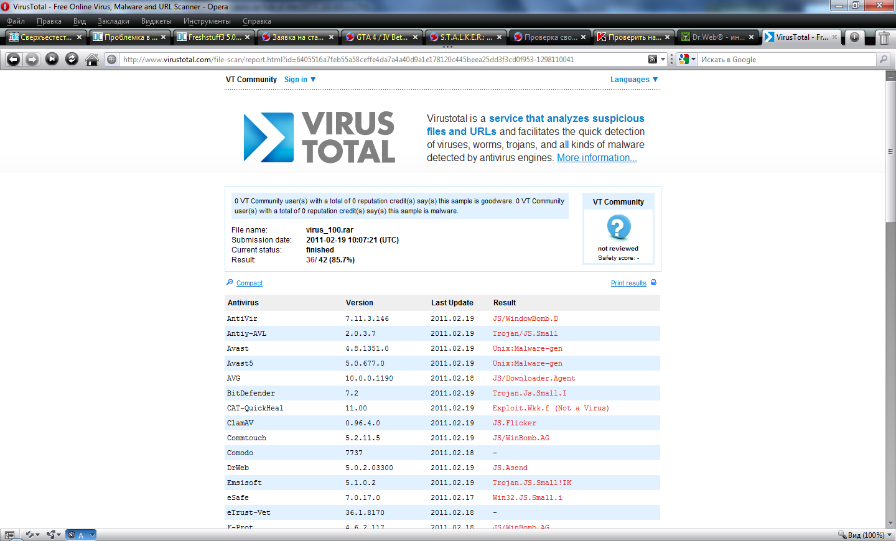The image size is (896, 541).
Task: Expand the Sign in dropdown
Action: coord(300,80)
